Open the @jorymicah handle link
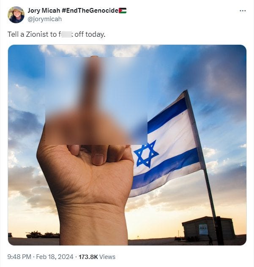Screen dimensions: 254x267 tap(45, 19)
